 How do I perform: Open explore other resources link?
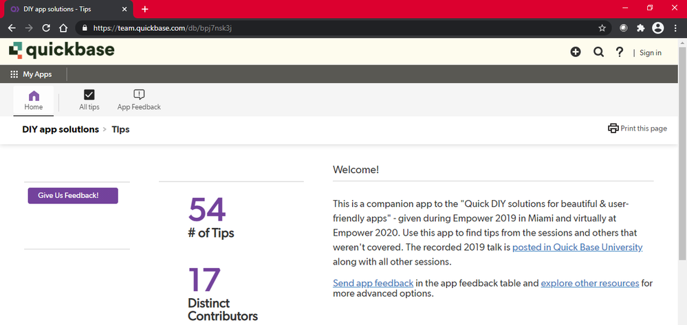590,283
